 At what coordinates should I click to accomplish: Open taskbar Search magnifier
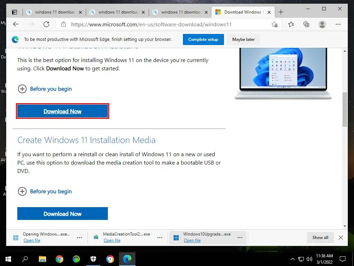[x=25, y=259]
